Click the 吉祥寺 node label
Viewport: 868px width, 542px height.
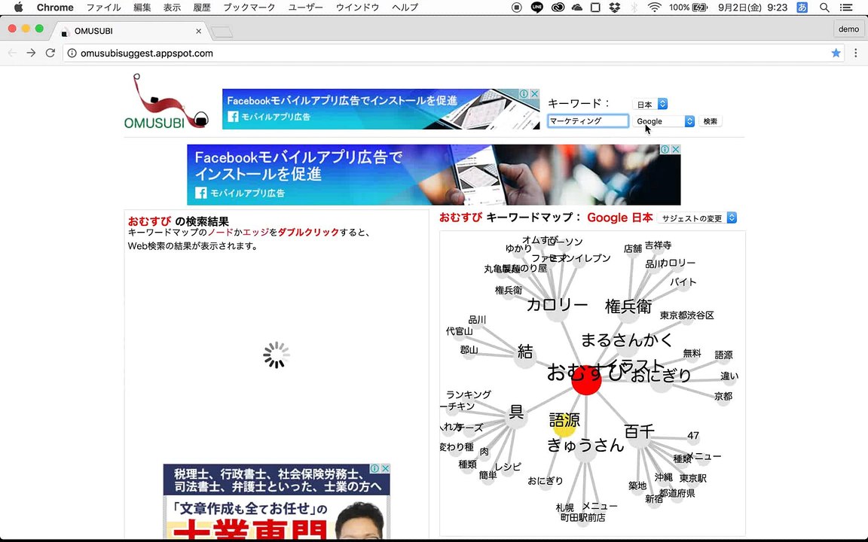point(659,245)
